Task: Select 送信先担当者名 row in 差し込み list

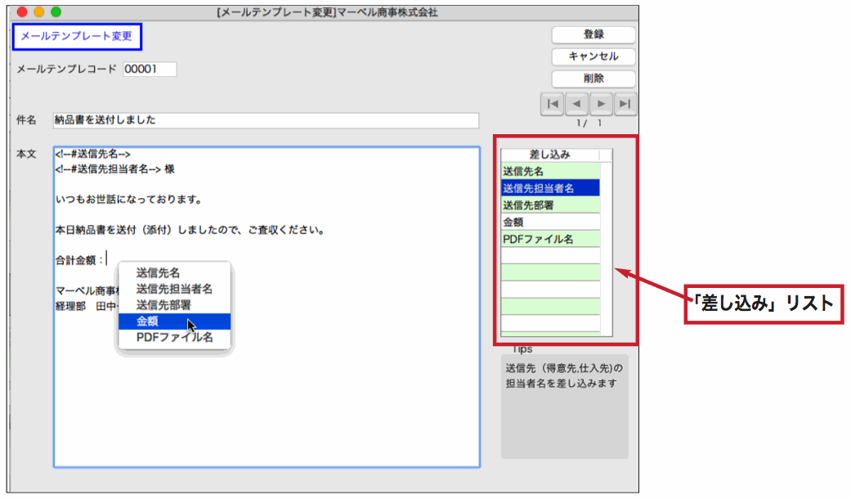Action: tap(550, 188)
